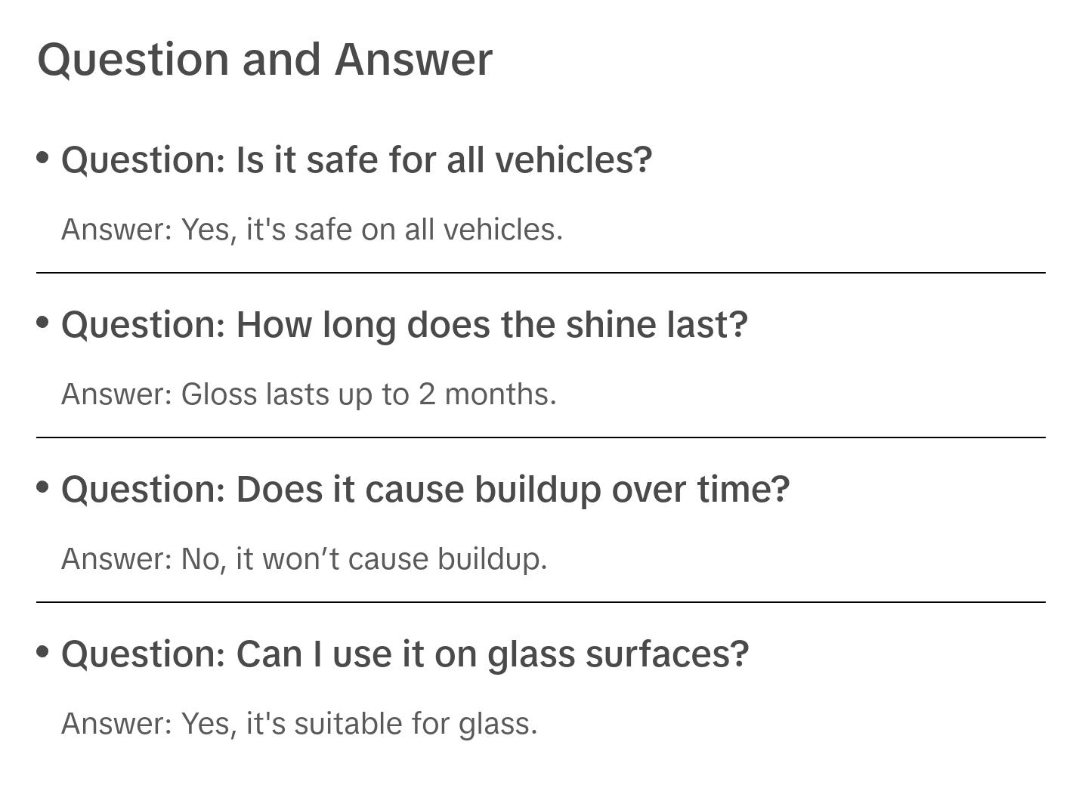The image size is (1082, 810).
Task: Click the divider line below the vehicles answer
Action: 540,273
